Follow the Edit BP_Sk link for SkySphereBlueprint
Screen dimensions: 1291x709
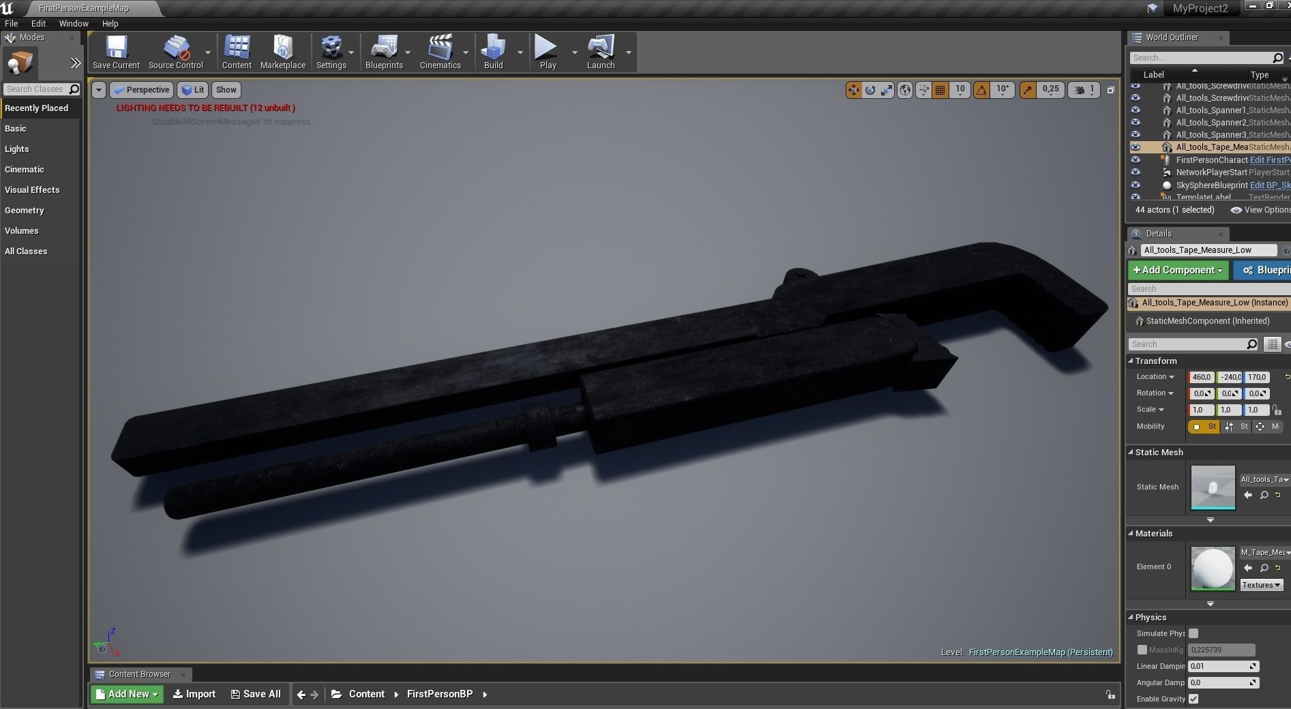tap(1270, 185)
